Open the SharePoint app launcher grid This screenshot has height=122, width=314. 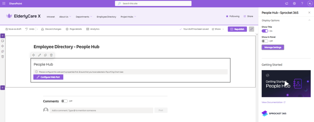coord(4,3)
